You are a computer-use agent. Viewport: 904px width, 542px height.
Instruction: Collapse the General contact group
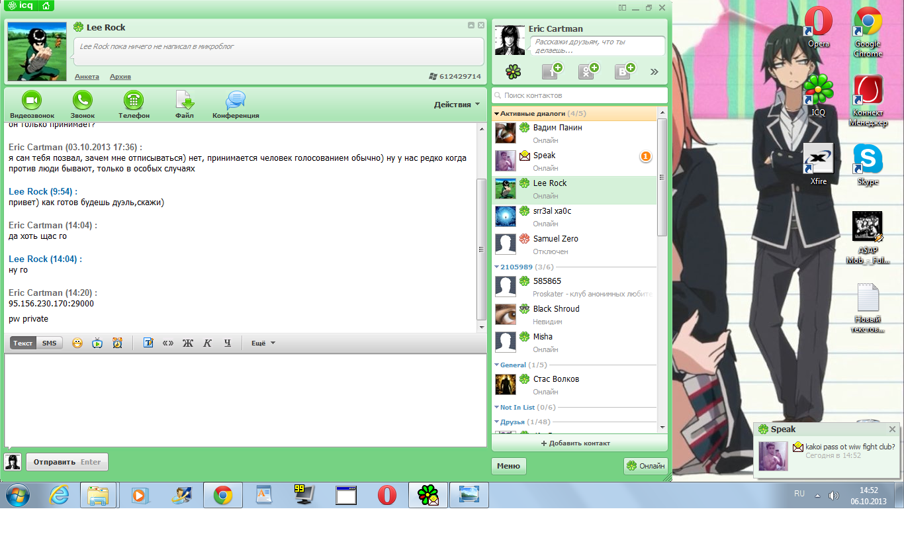point(497,365)
